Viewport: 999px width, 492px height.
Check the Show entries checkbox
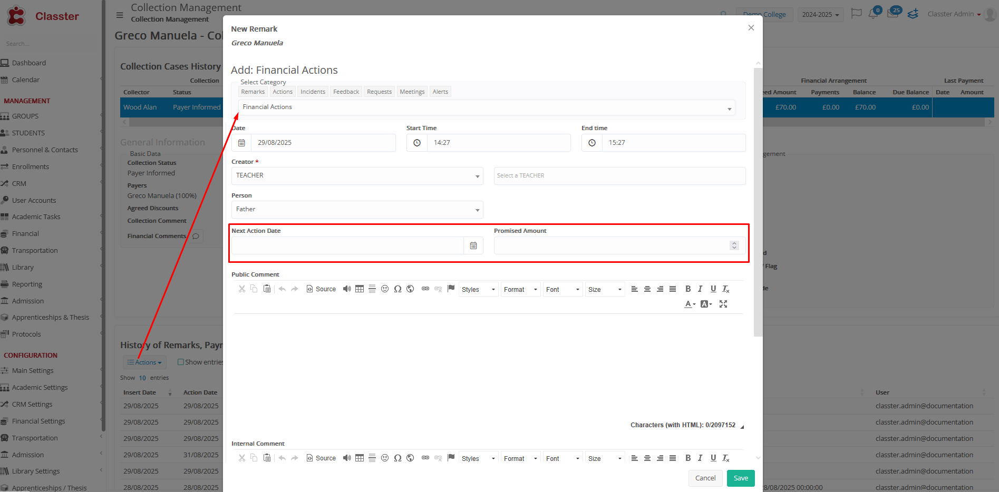[x=180, y=362]
